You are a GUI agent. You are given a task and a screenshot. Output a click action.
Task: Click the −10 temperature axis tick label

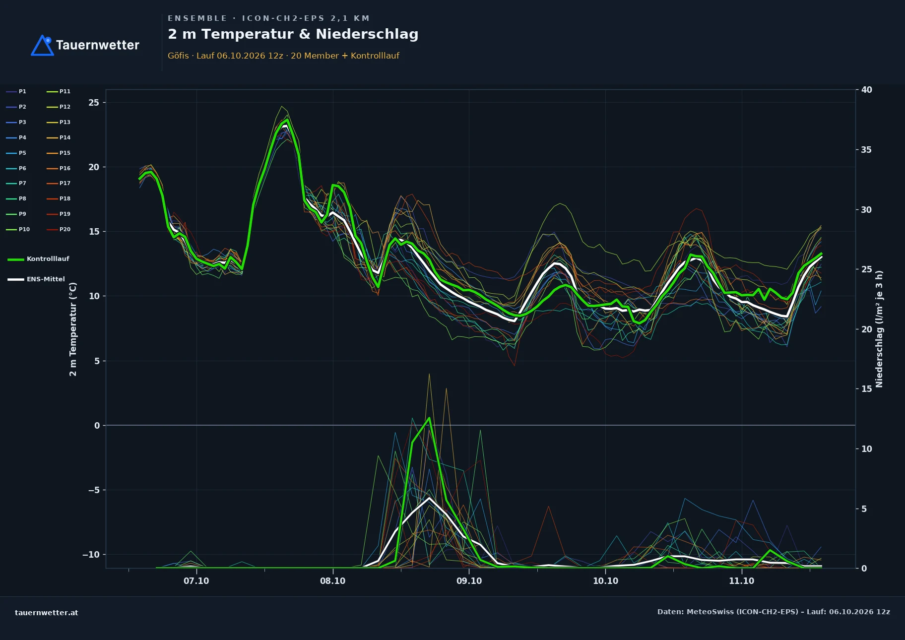pyautogui.click(x=91, y=555)
